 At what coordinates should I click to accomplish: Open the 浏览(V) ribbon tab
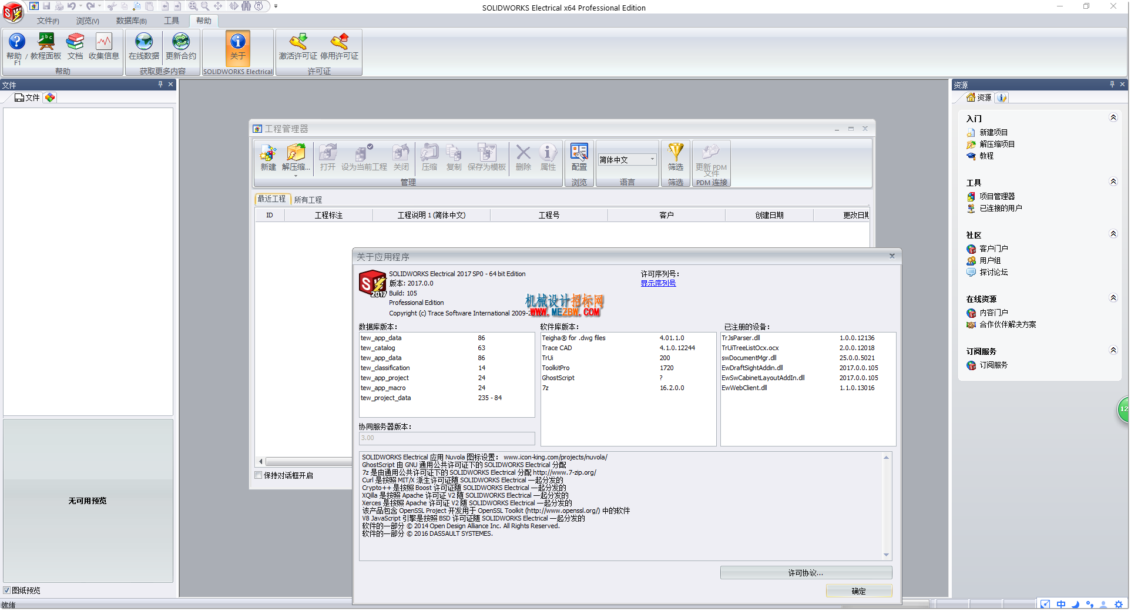tap(88, 21)
